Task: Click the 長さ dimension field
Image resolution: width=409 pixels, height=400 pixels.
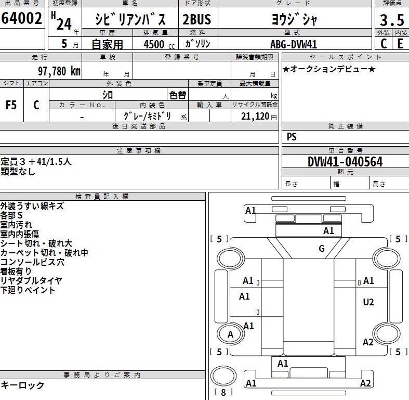Action: (x=306, y=183)
